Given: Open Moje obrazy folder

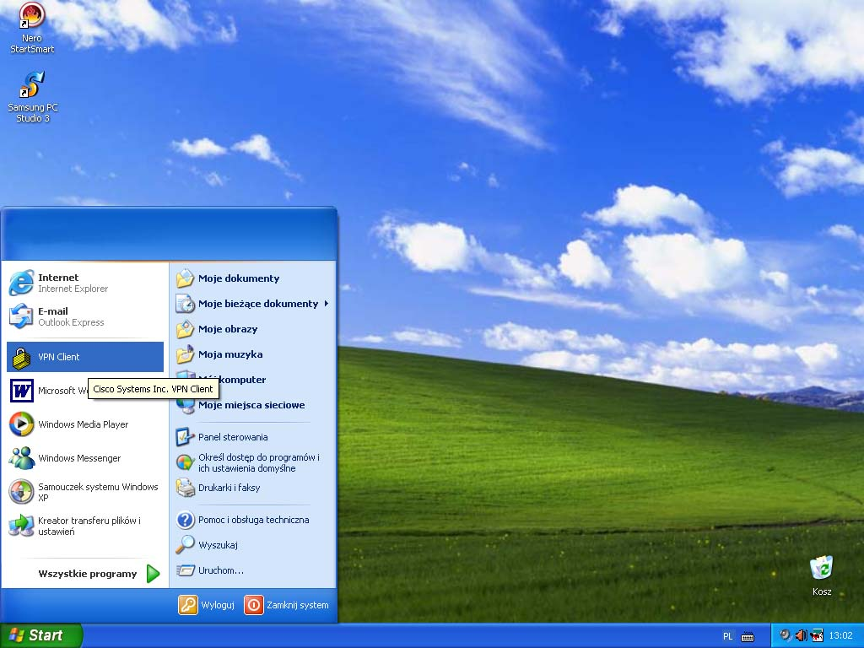Looking at the screenshot, I should click(251, 329).
